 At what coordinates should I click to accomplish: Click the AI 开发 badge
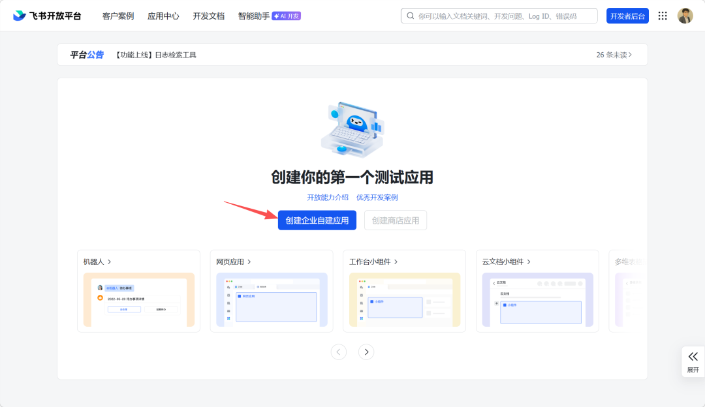tap(287, 16)
